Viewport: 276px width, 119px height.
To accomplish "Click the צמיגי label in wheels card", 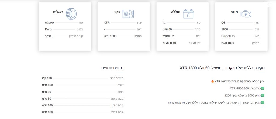I will click(x=80, y=29).
